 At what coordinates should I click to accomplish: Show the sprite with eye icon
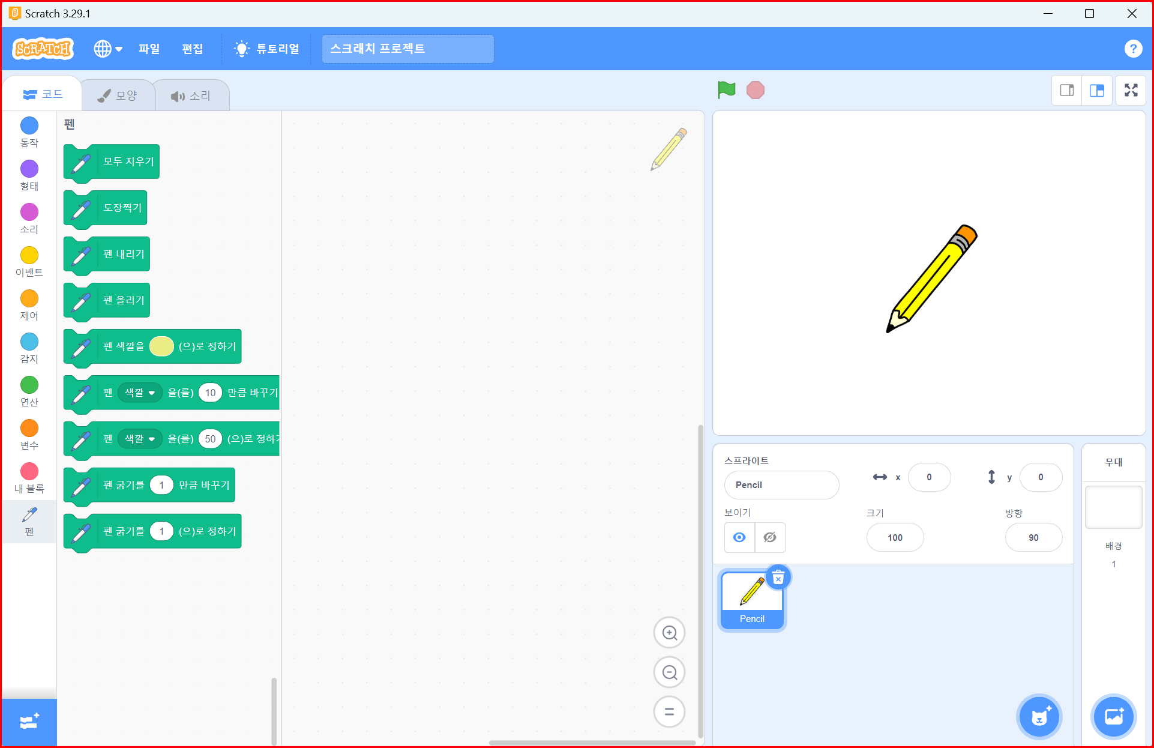pyautogui.click(x=739, y=537)
